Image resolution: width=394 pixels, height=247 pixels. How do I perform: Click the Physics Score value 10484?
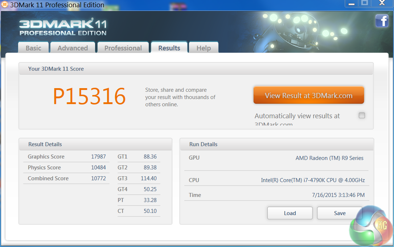click(x=98, y=167)
